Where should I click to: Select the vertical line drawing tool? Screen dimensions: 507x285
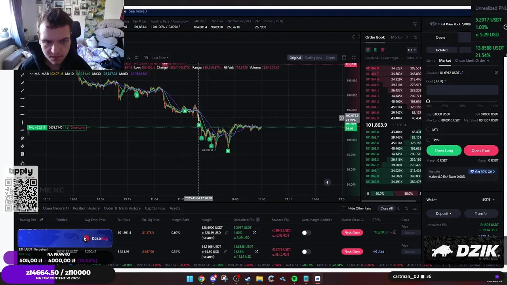(x=22, y=122)
